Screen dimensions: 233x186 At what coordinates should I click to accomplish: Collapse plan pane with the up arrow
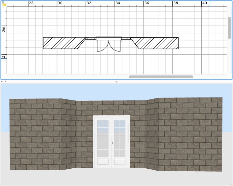2,81
